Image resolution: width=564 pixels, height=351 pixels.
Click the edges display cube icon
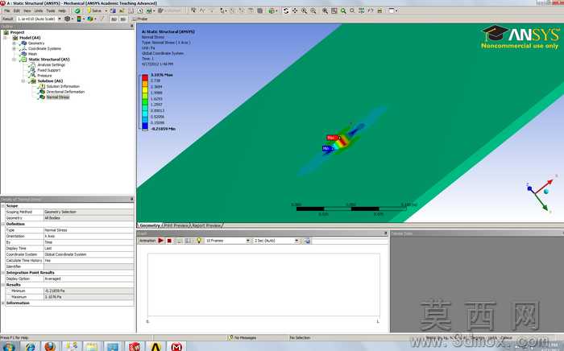[89, 19]
